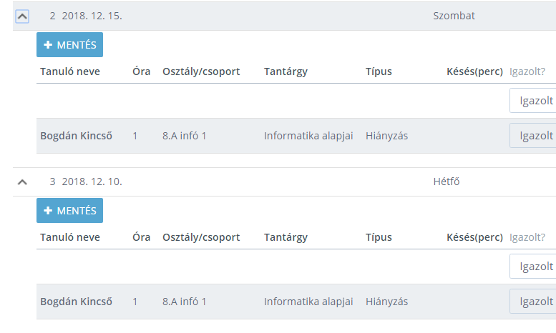Click plus icon on second MENTÉS button
Viewport: 556px width, 333px height.
coord(48,210)
